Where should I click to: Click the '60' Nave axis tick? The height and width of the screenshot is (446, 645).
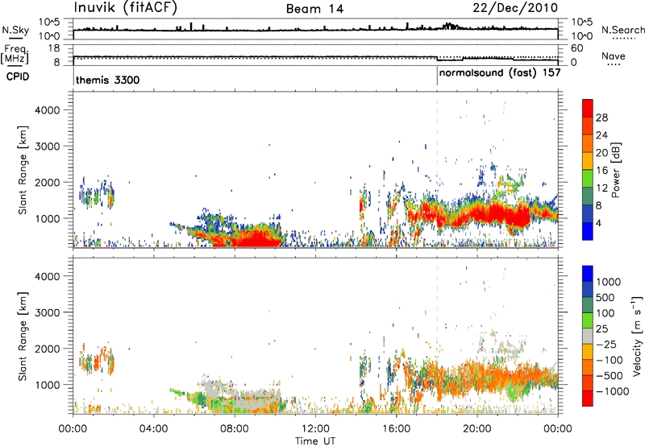[x=576, y=48]
